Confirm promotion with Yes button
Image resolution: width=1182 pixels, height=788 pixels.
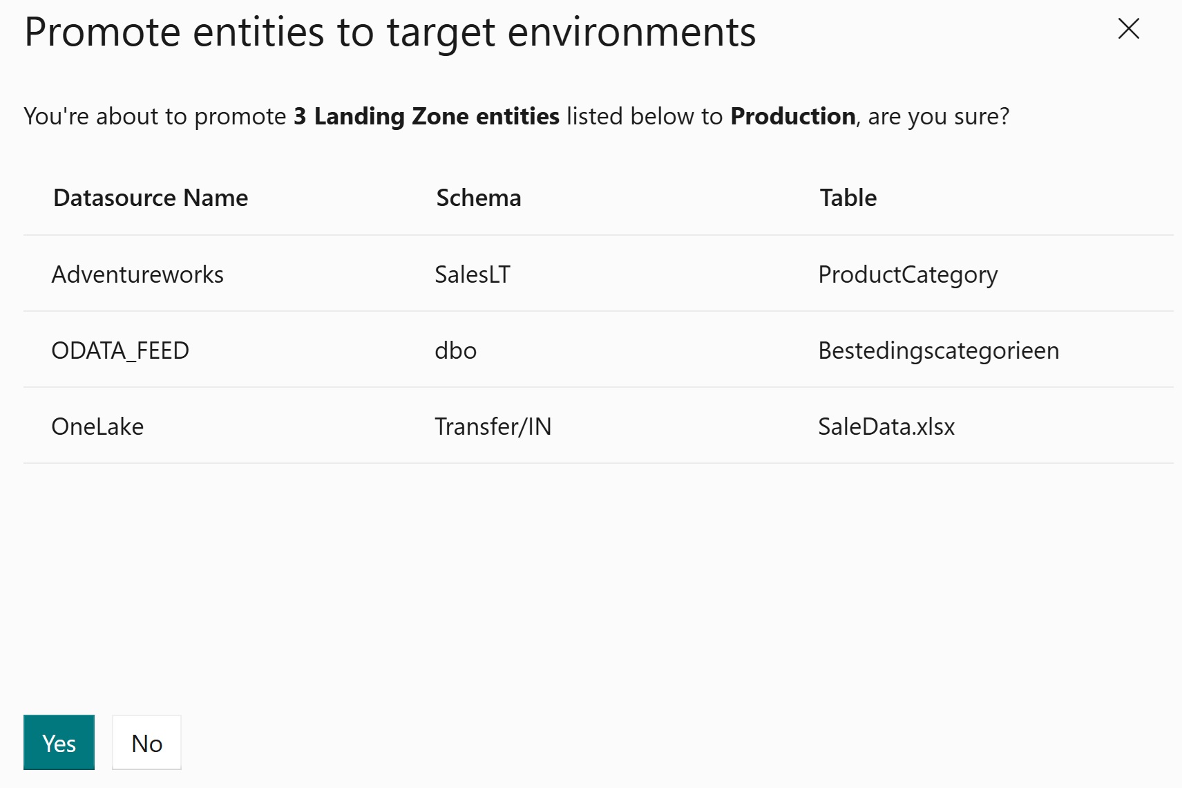[x=59, y=743]
